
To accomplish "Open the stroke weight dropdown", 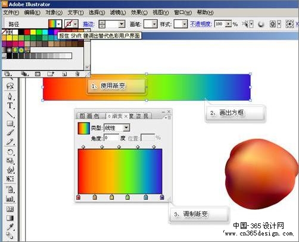I will pyautogui.click(x=122, y=24).
